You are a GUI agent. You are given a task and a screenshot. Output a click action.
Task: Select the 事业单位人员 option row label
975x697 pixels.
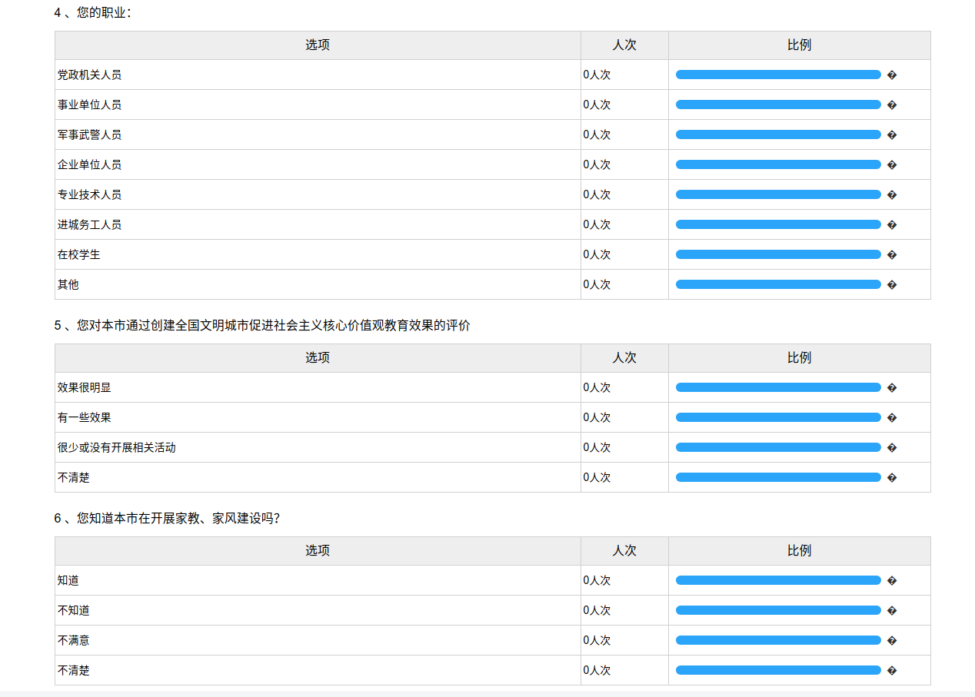pyautogui.click(x=89, y=105)
